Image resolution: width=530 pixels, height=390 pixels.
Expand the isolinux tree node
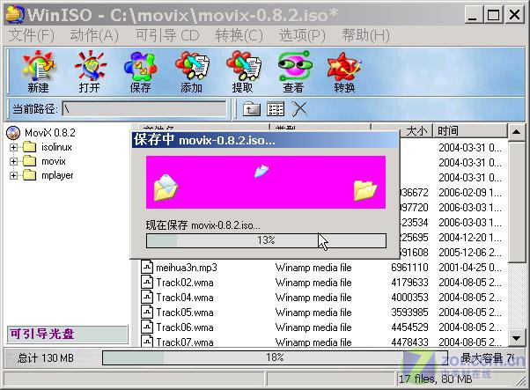pos(13,147)
